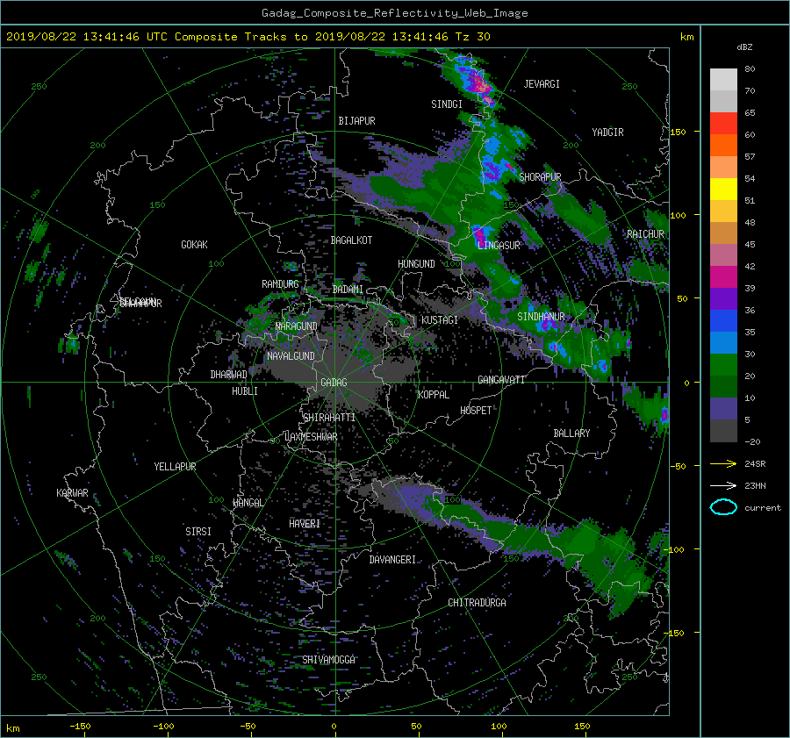Click the BIJAPUR city label
The width and height of the screenshot is (790, 738).
point(356,121)
